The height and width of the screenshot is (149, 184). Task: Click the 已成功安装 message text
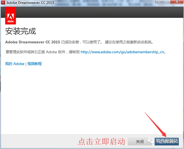pos(79,42)
